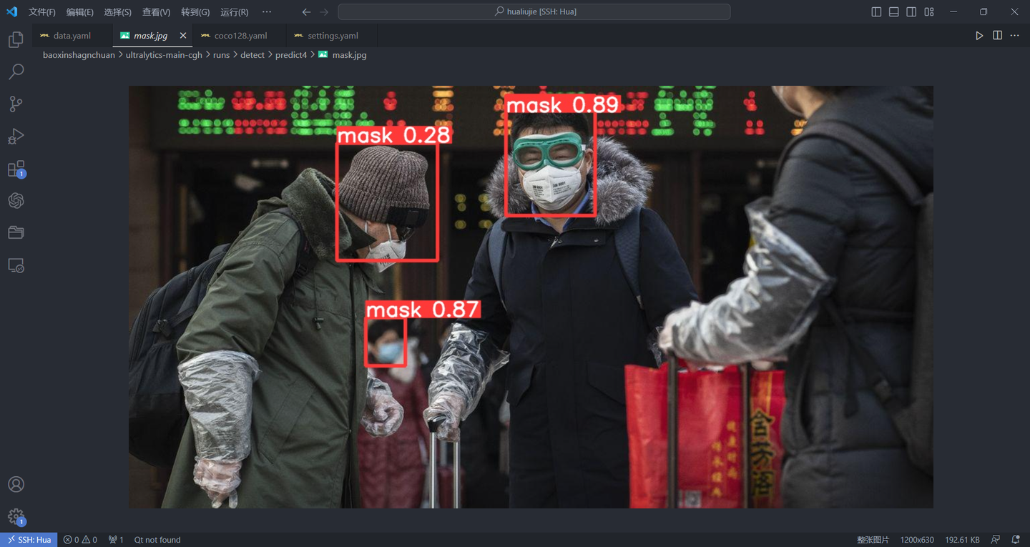The width and height of the screenshot is (1030, 547).
Task: Open the Accounts icon in the activity bar
Action: (15, 484)
